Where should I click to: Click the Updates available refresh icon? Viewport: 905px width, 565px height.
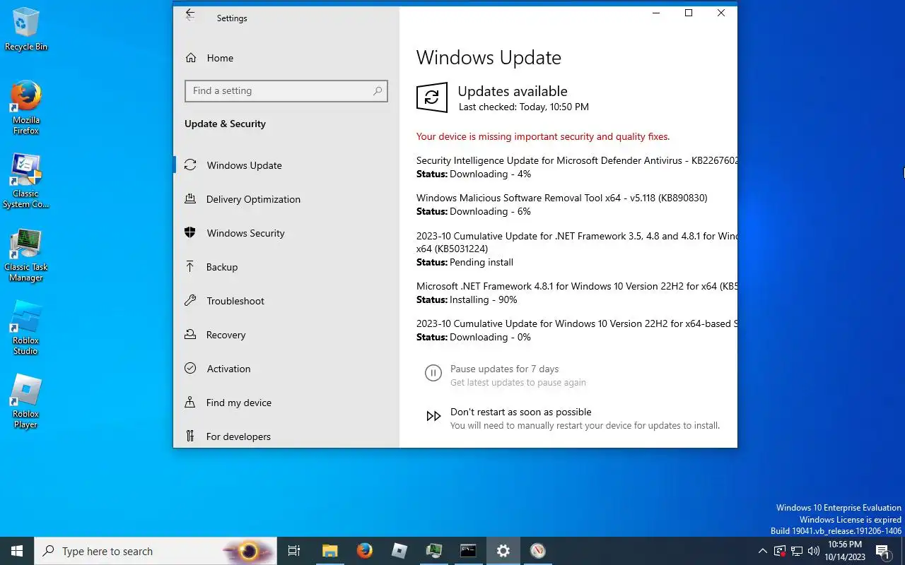click(x=432, y=97)
